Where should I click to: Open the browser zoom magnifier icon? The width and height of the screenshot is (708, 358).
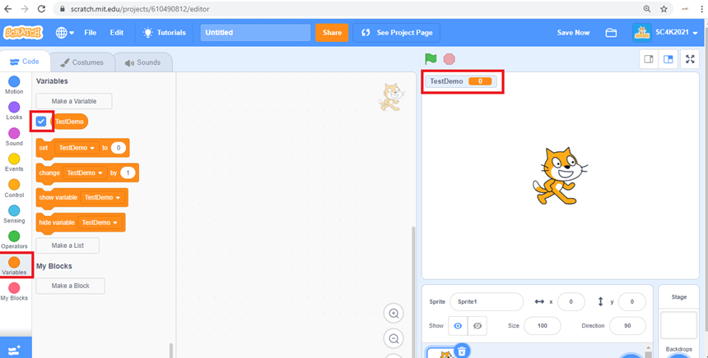pos(647,9)
